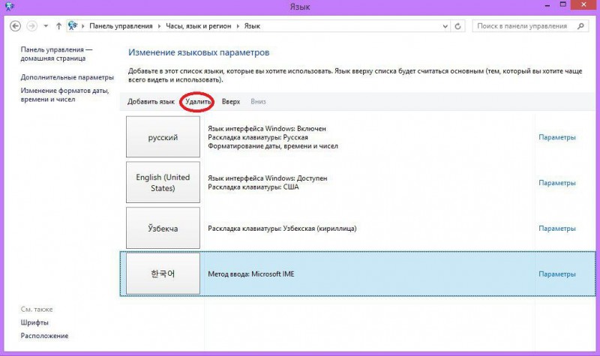Image resolution: width=600 pixels, height=356 pixels.
Task: Open 'Параметры' for Korean row
Action: tap(557, 274)
